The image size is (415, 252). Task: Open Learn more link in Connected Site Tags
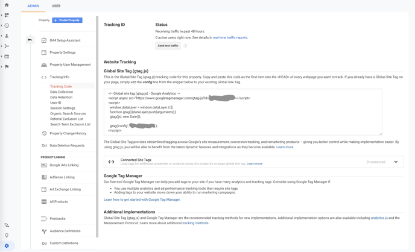tap(255, 164)
